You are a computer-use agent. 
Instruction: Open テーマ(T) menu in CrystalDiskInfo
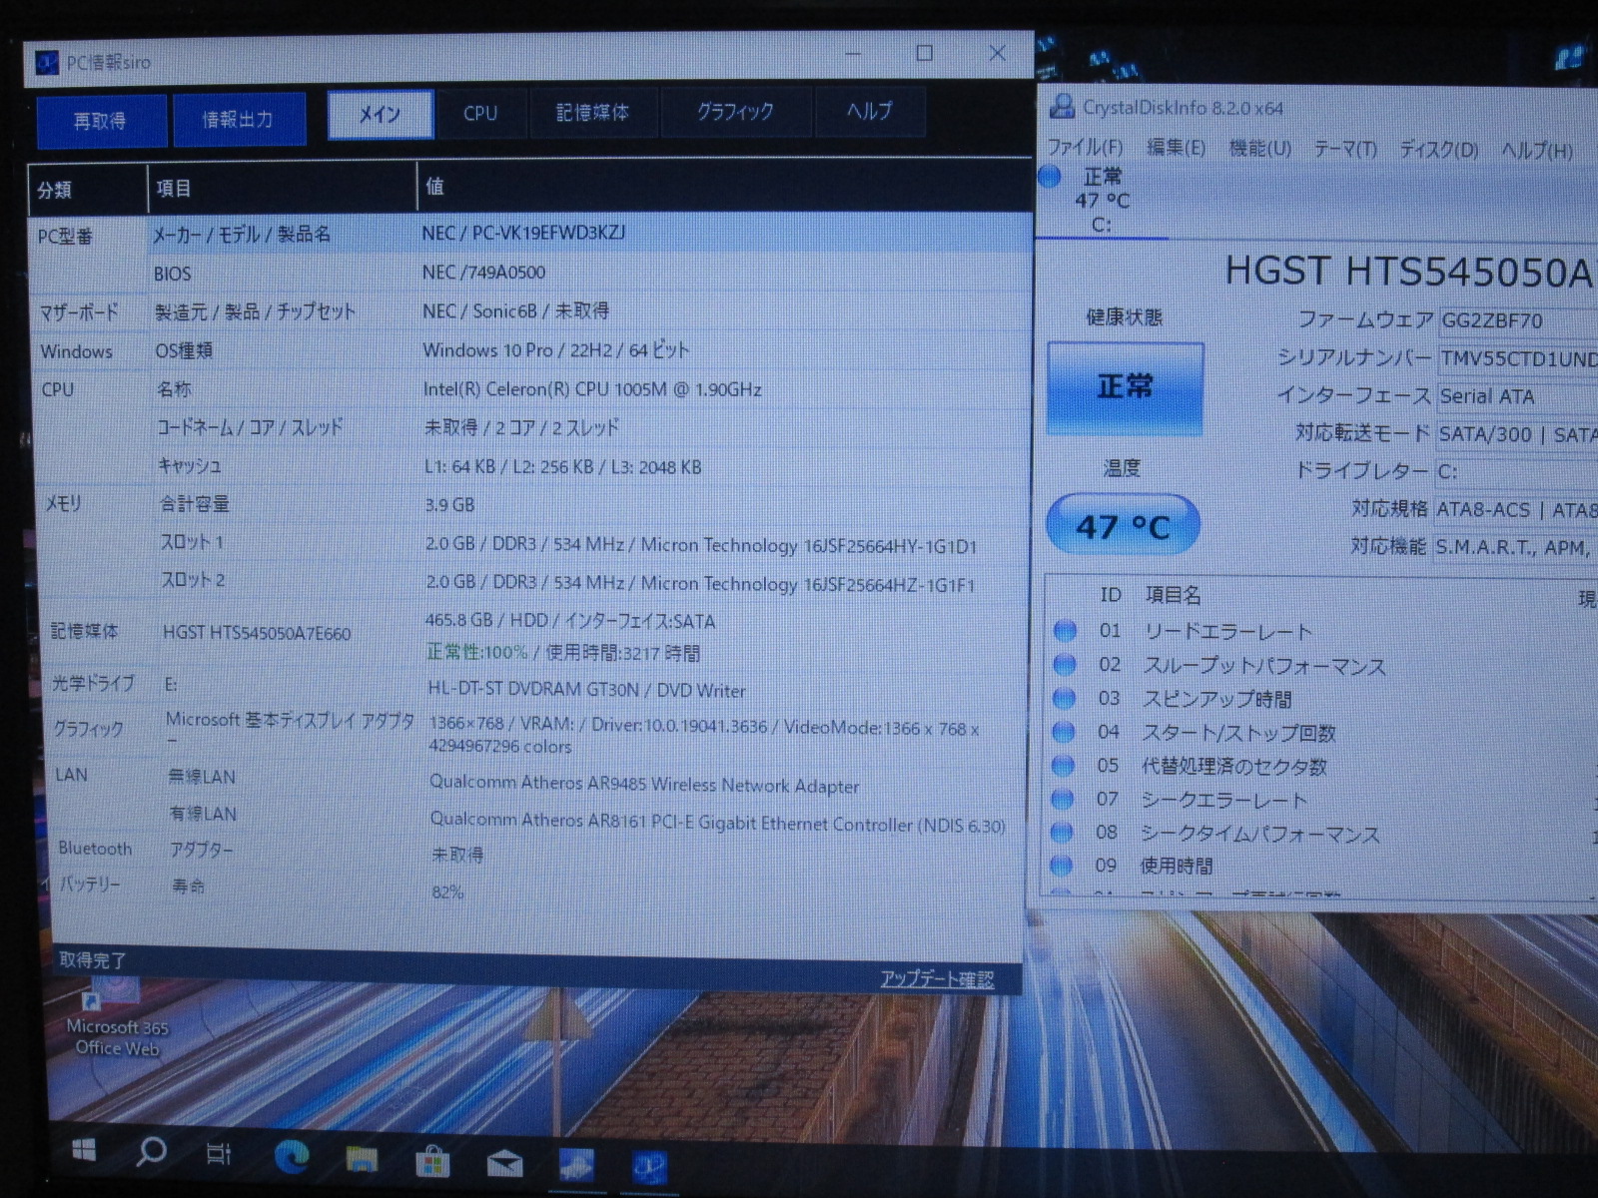point(1344,150)
